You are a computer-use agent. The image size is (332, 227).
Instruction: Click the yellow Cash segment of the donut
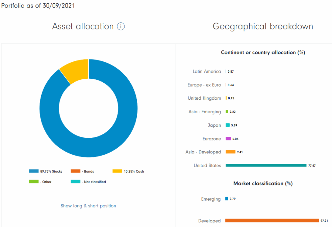click(x=77, y=71)
